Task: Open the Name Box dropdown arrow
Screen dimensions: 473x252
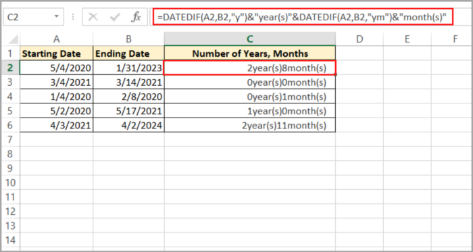Action: [56, 17]
